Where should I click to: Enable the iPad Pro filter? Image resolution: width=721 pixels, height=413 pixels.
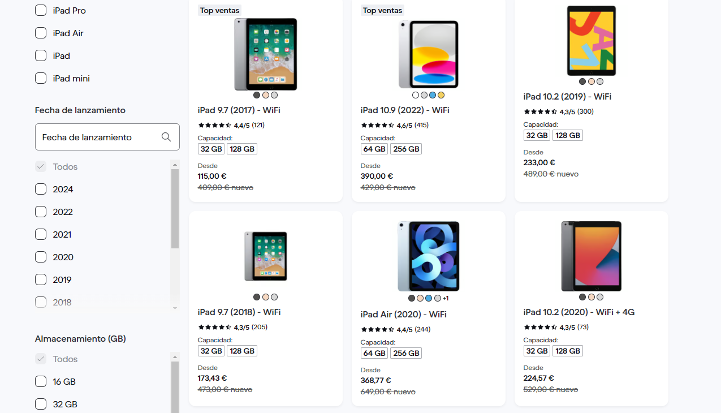[40, 10]
